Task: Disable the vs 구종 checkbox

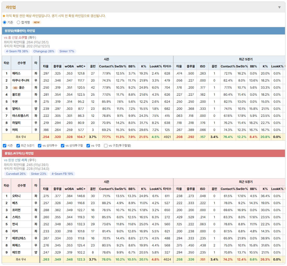Action: coord(88,146)
